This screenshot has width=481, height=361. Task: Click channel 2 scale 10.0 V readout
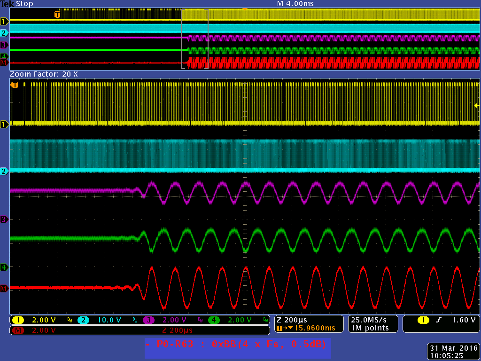[109, 320]
